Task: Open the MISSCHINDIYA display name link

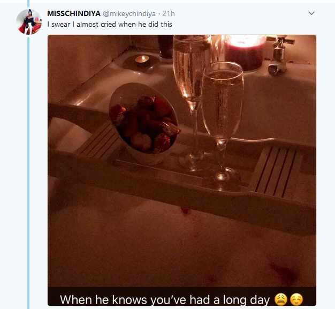Action: click(74, 13)
